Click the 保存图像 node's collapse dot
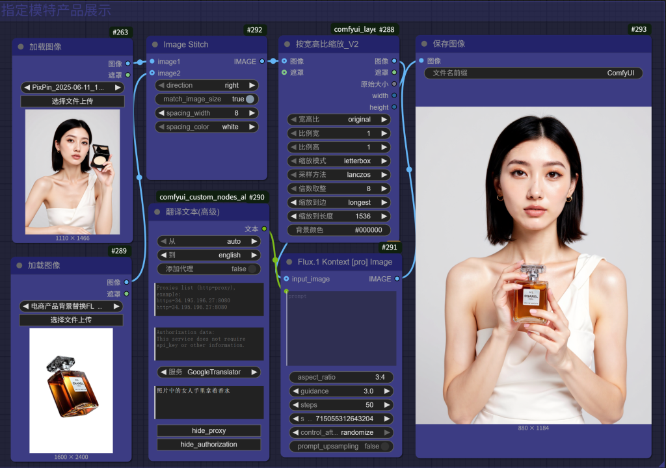This screenshot has height=468, width=666. (424, 44)
